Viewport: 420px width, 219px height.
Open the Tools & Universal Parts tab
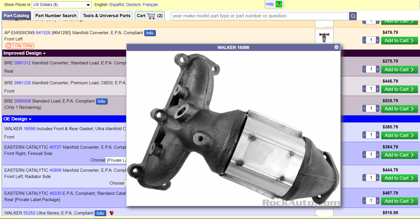pyautogui.click(x=107, y=16)
